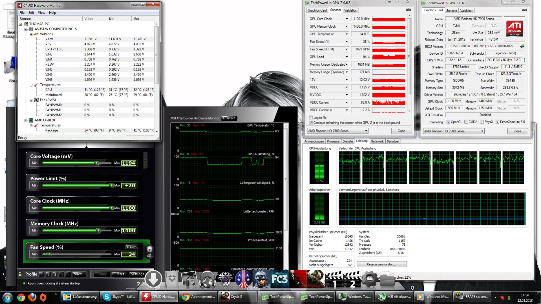Open Crysis 3 taskbar button
This screenshot has height=304, width=541.
(237, 297)
